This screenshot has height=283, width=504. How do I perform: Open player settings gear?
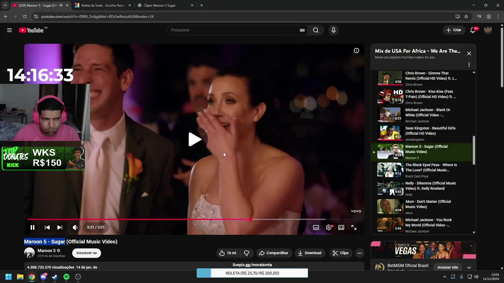coord(329,227)
